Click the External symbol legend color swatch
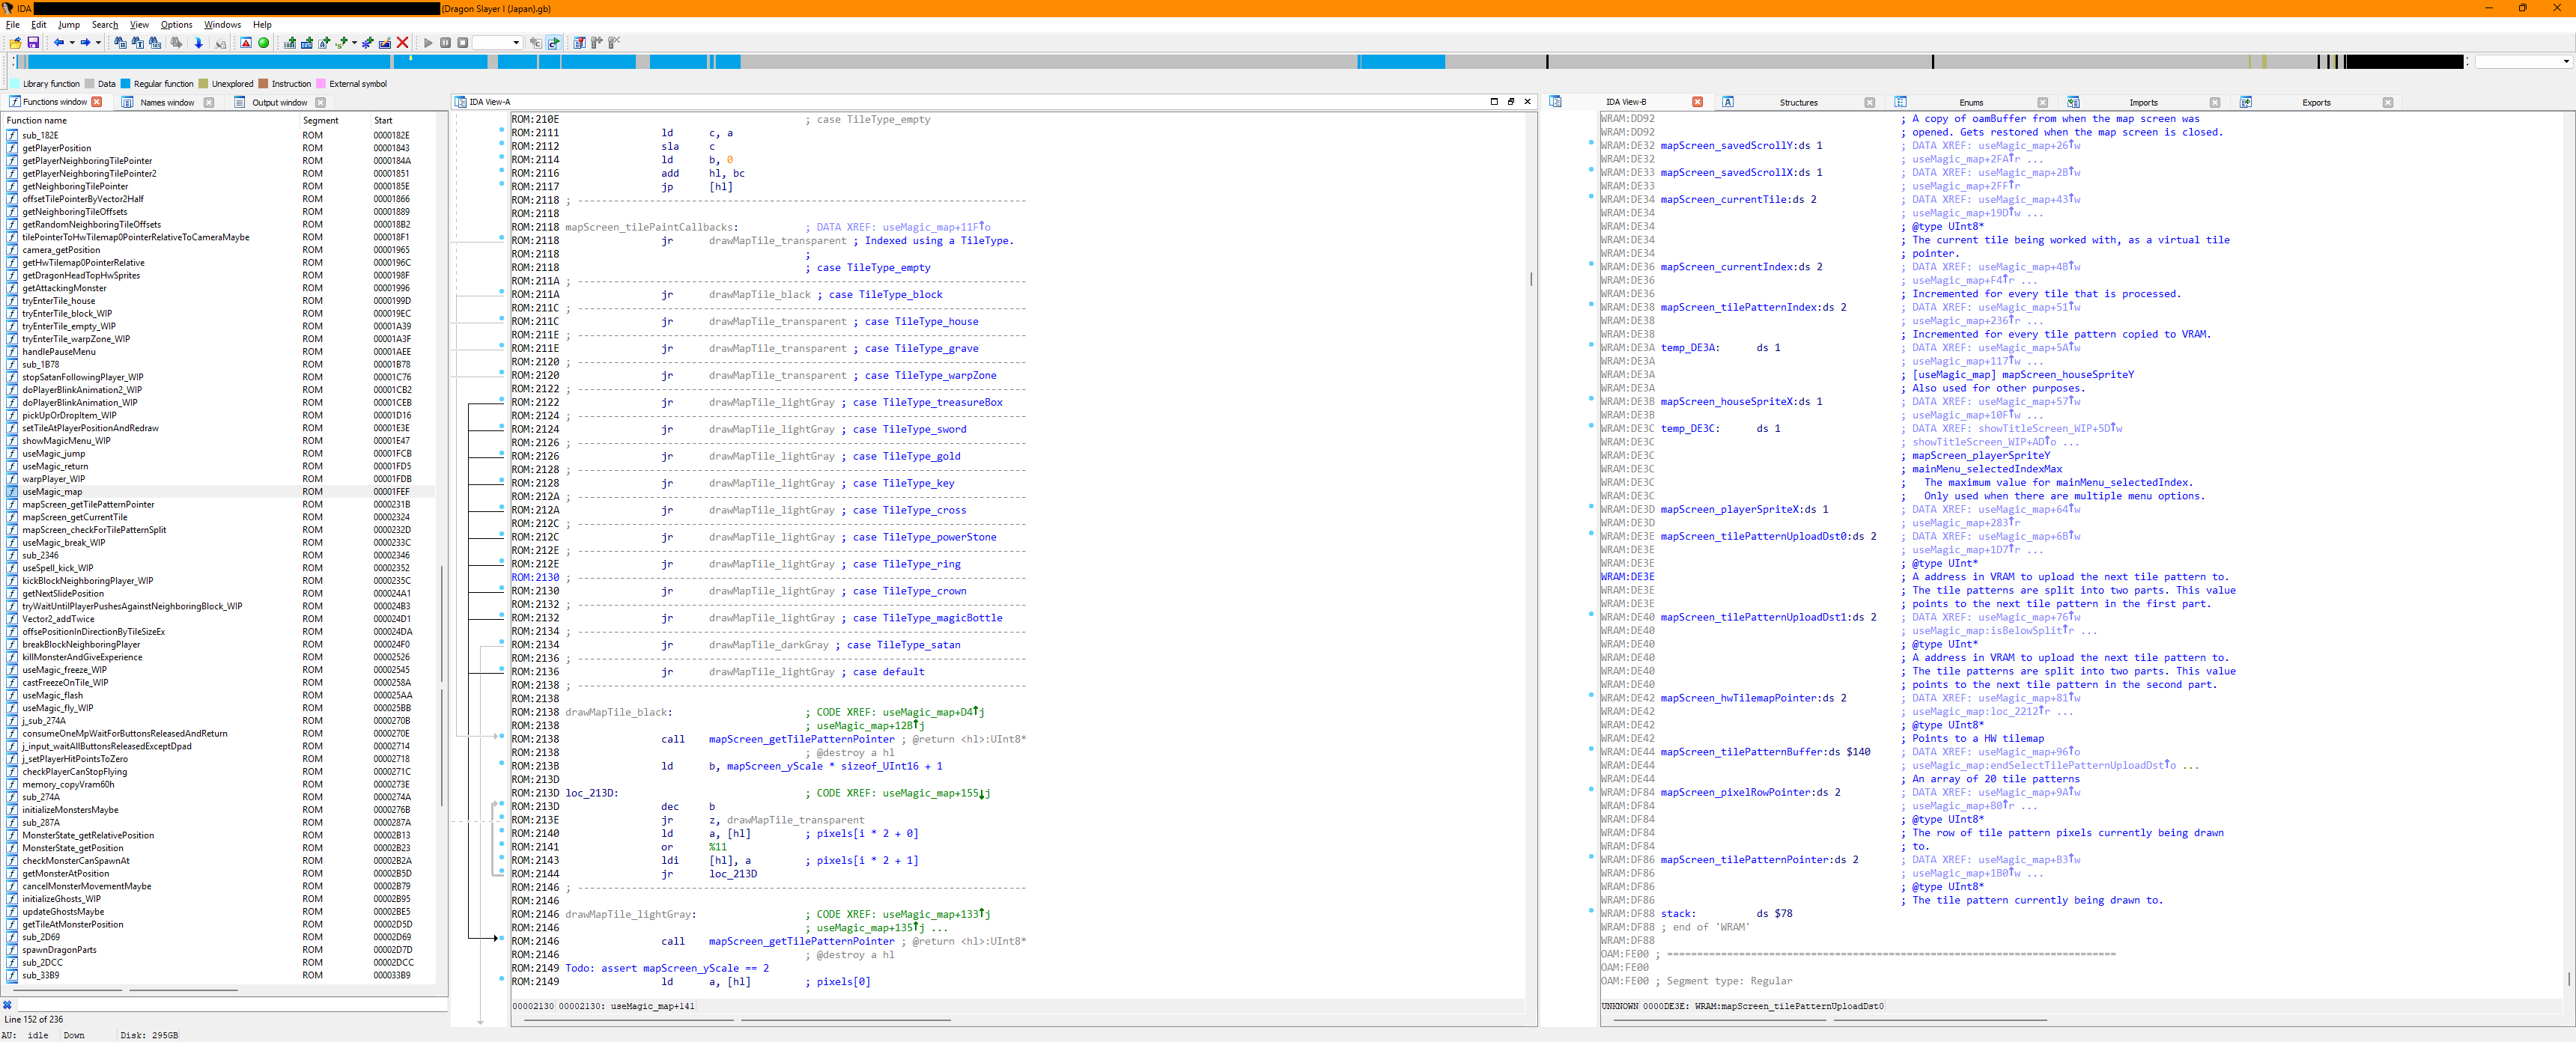 tap(321, 84)
